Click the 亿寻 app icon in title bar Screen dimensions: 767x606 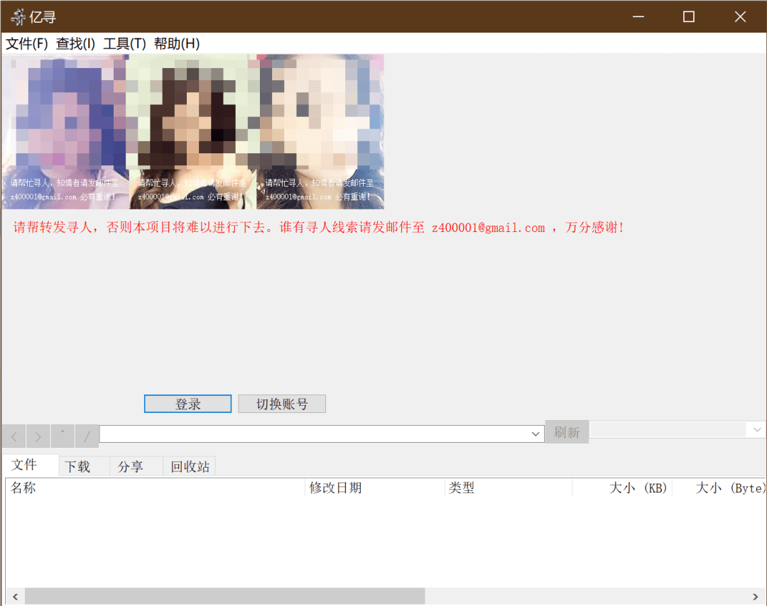18,17
